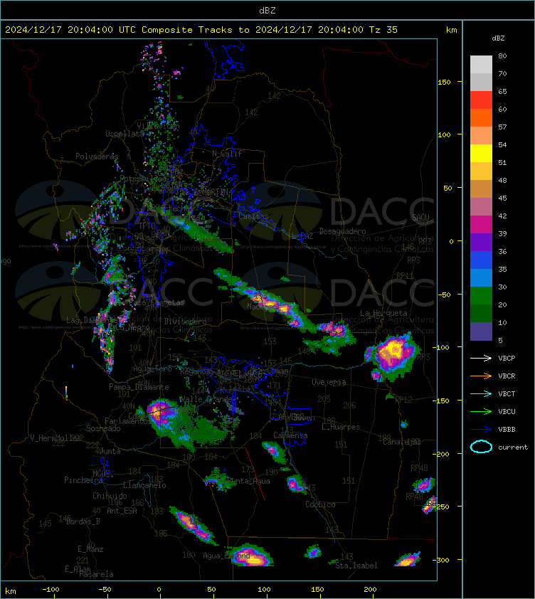Click the storm cell over Agua_Escondida label
The height and width of the screenshot is (599, 535).
253,557
